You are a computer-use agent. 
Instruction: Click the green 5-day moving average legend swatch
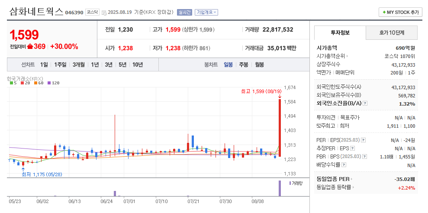11,83
